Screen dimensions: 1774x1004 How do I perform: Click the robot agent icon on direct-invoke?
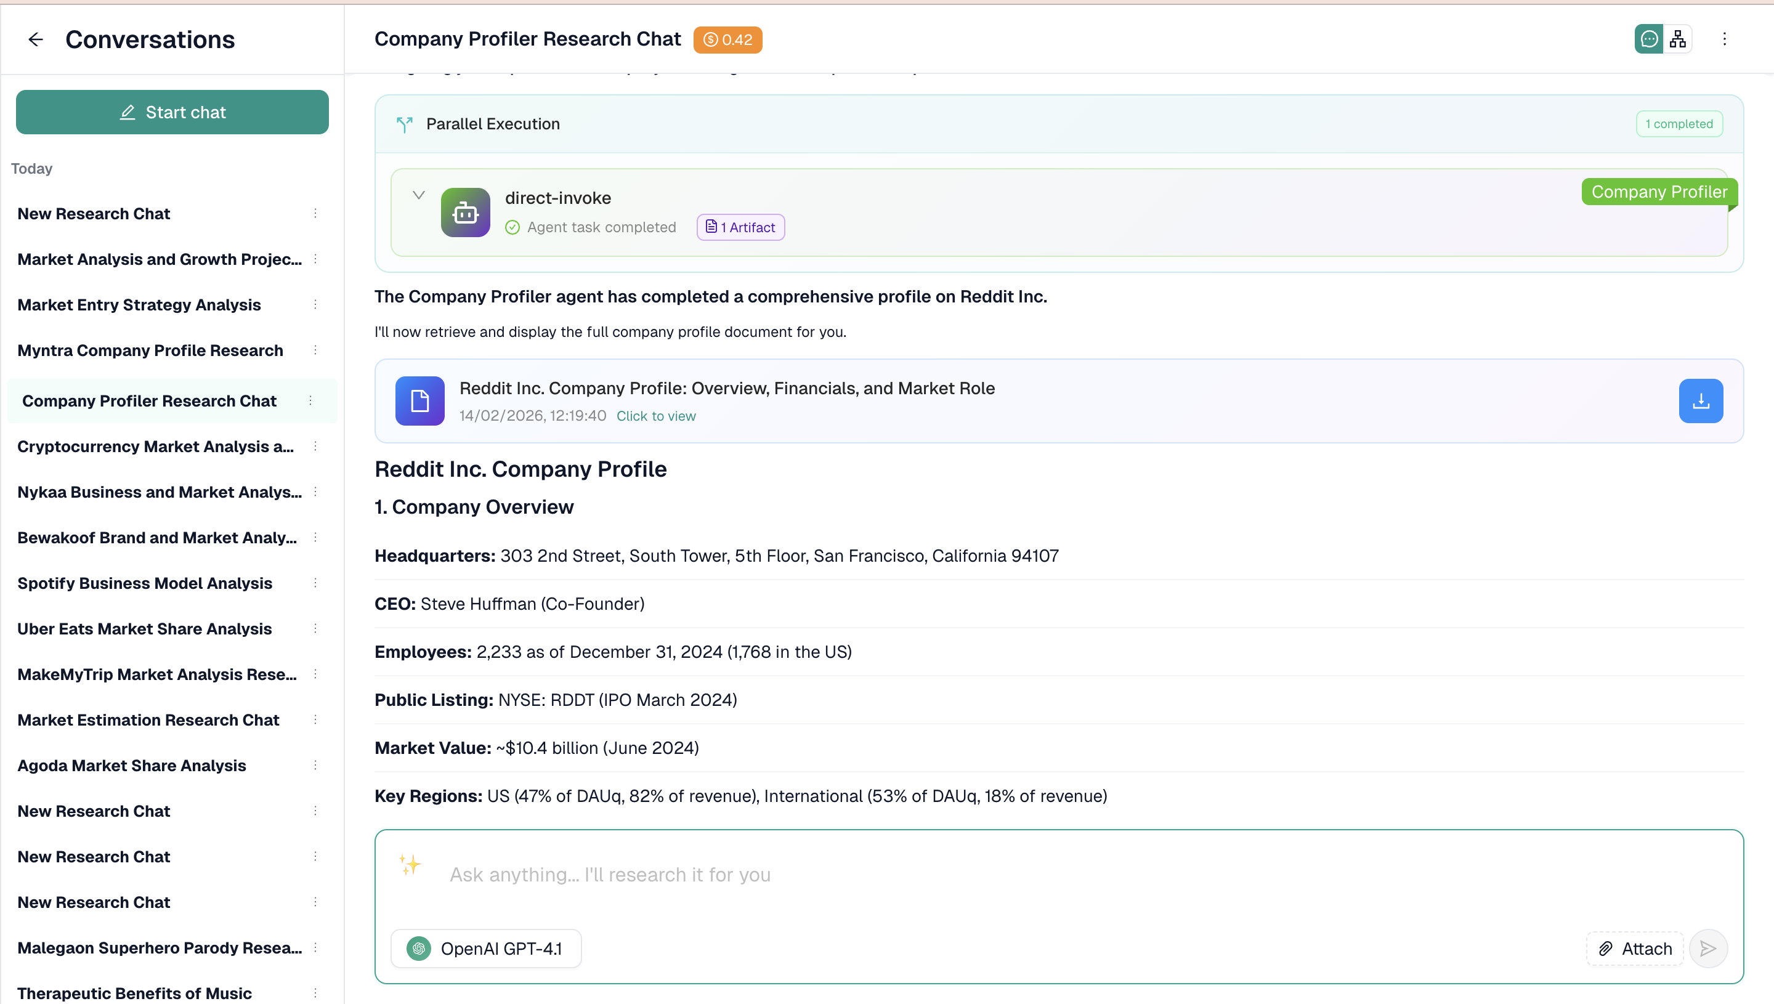click(466, 212)
